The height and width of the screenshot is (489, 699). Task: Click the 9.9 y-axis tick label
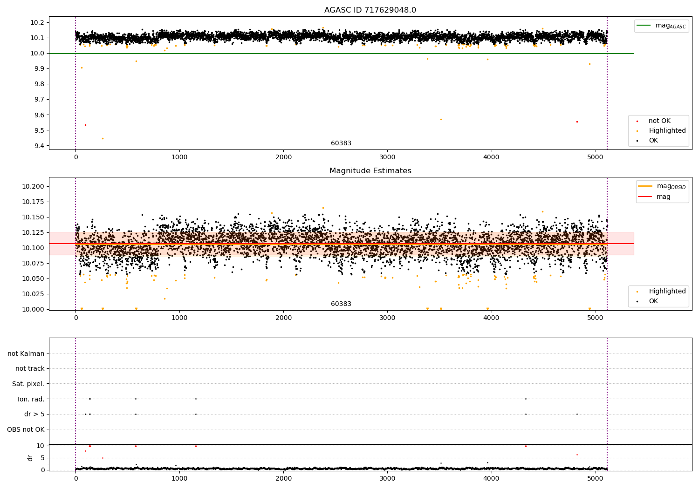pos(40,69)
